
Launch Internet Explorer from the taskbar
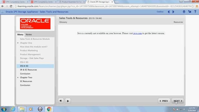click(x=13, y=109)
